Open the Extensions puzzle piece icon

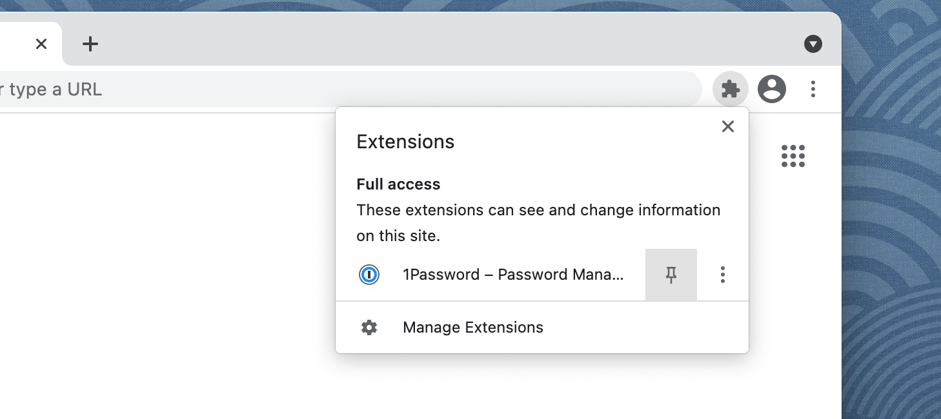pos(730,89)
